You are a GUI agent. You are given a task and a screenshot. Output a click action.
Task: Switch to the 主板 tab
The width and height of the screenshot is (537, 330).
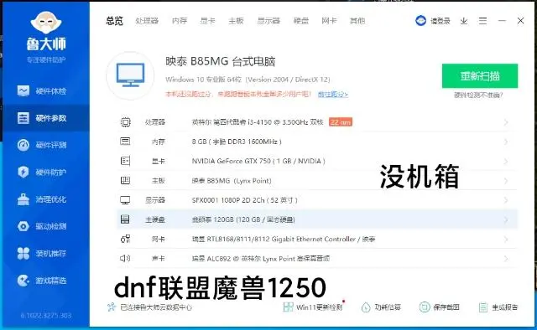pyautogui.click(x=236, y=21)
